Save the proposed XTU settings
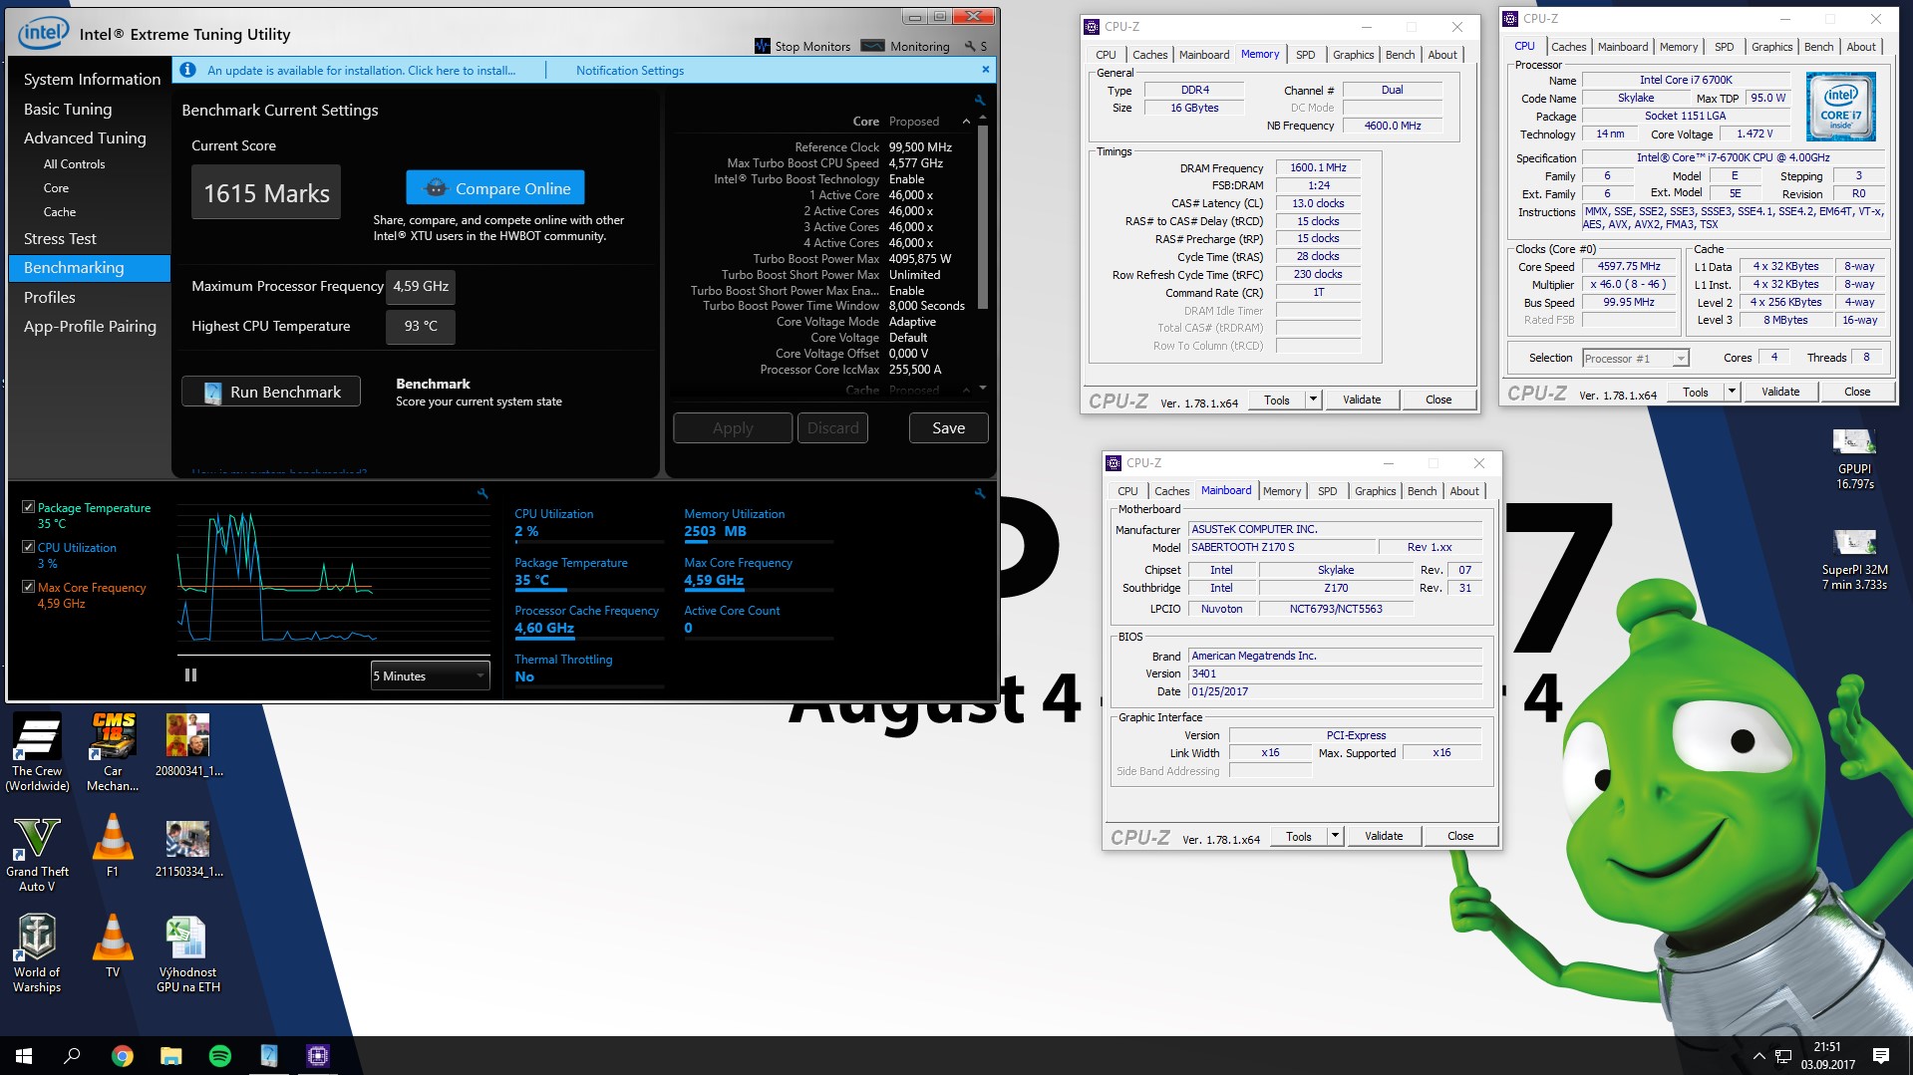The image size is (1913, 1075). [948, 428]
